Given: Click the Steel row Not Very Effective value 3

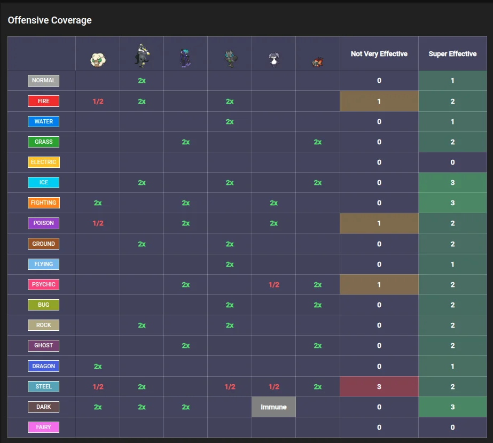Looking at the screenshot, I should point(379,386).
